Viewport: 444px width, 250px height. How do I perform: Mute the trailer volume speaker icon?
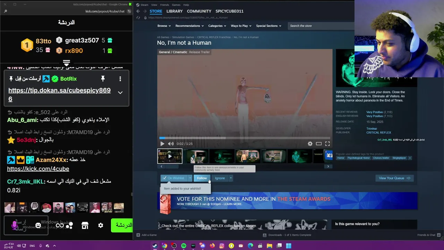coord(171,144)
